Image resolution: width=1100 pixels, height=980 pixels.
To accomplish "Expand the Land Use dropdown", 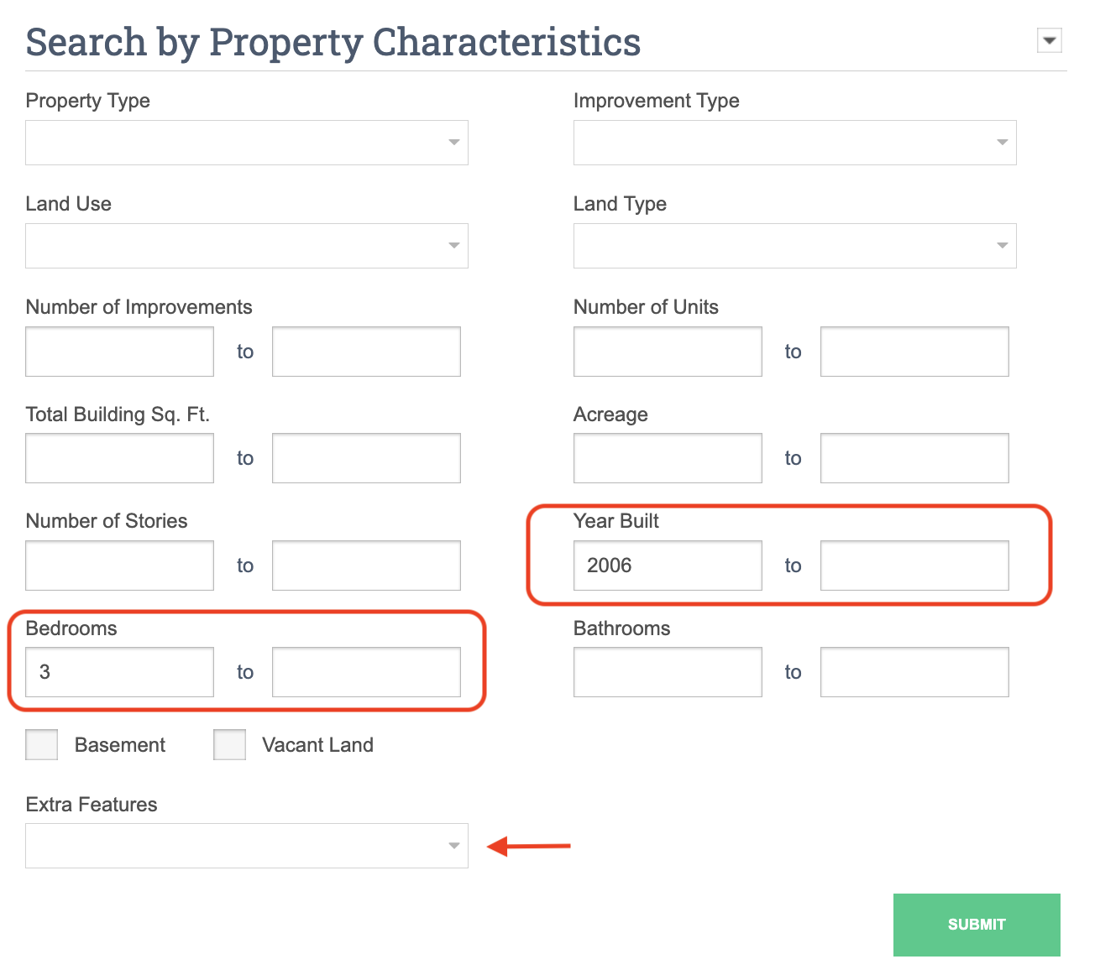I will pos(246,246).
